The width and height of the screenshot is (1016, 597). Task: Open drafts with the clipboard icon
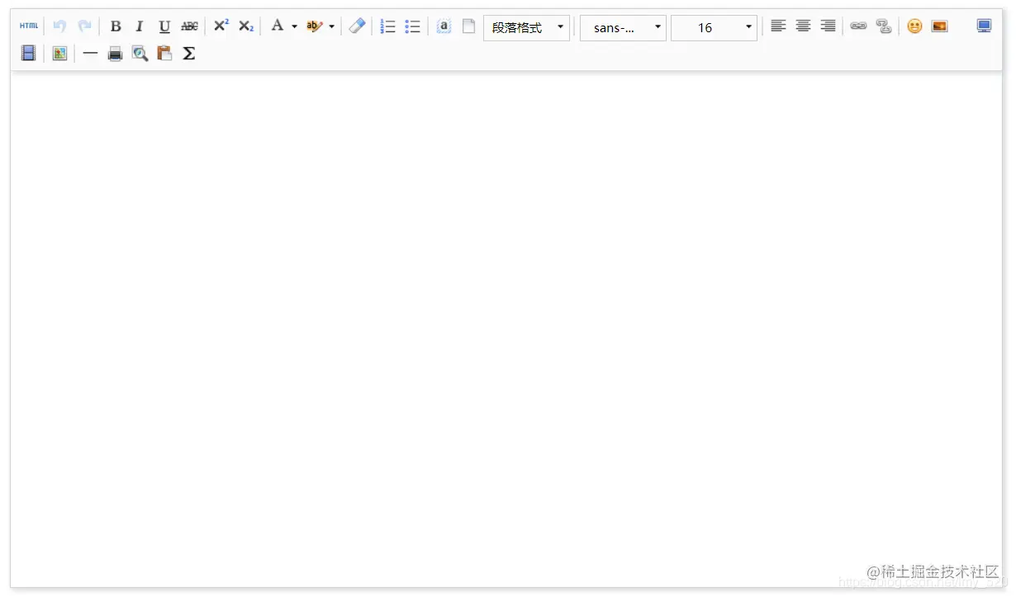164,54
